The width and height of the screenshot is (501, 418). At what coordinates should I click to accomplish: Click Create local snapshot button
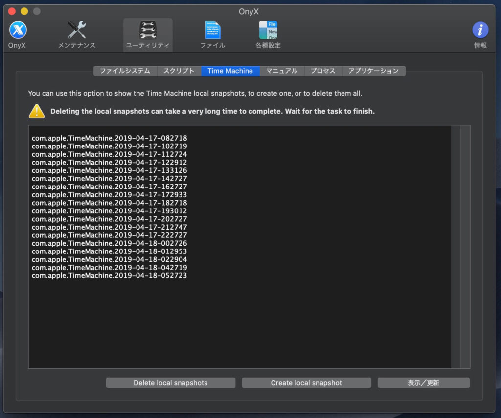tap(306, 383)
